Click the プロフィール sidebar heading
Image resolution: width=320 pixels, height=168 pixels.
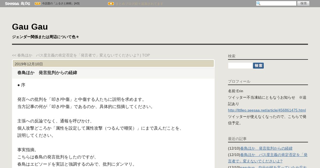(239, 81)
